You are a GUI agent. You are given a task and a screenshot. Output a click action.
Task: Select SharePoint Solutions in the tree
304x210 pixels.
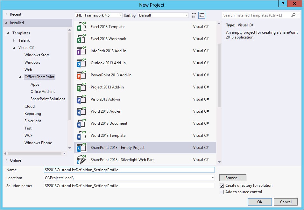tap(48, 99)
